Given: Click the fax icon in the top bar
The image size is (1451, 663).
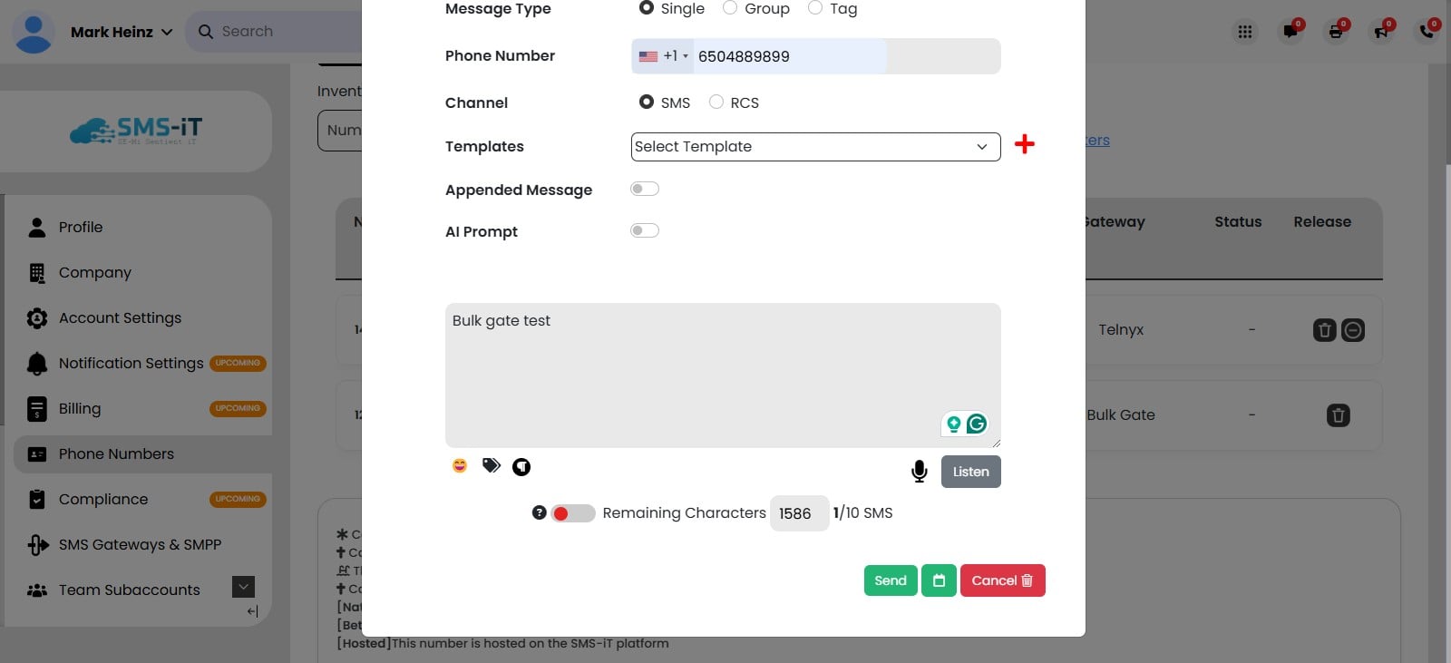Looking at the screenshot, I should pos(1335,32).
